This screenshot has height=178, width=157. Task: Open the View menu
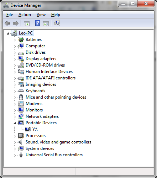click(x=41, y=15)
